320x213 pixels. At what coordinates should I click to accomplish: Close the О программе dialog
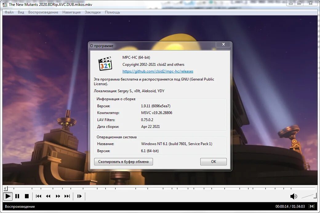223,44
